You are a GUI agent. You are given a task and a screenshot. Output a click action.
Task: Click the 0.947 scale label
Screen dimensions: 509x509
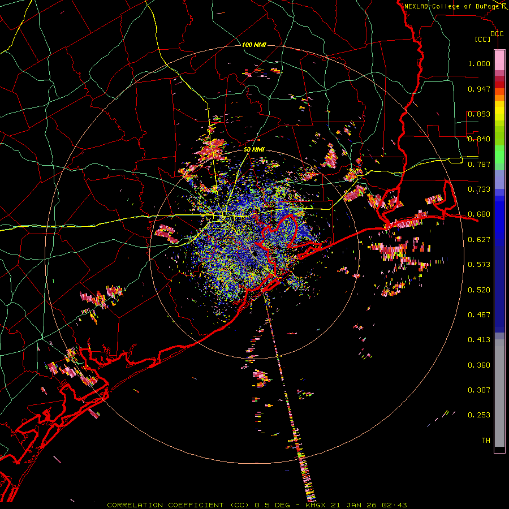(479, 89)
